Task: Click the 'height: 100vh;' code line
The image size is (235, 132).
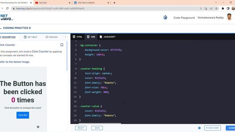Action: tap(95, 55)
